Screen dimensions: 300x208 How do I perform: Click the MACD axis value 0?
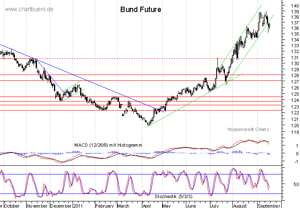click(297, 154)
